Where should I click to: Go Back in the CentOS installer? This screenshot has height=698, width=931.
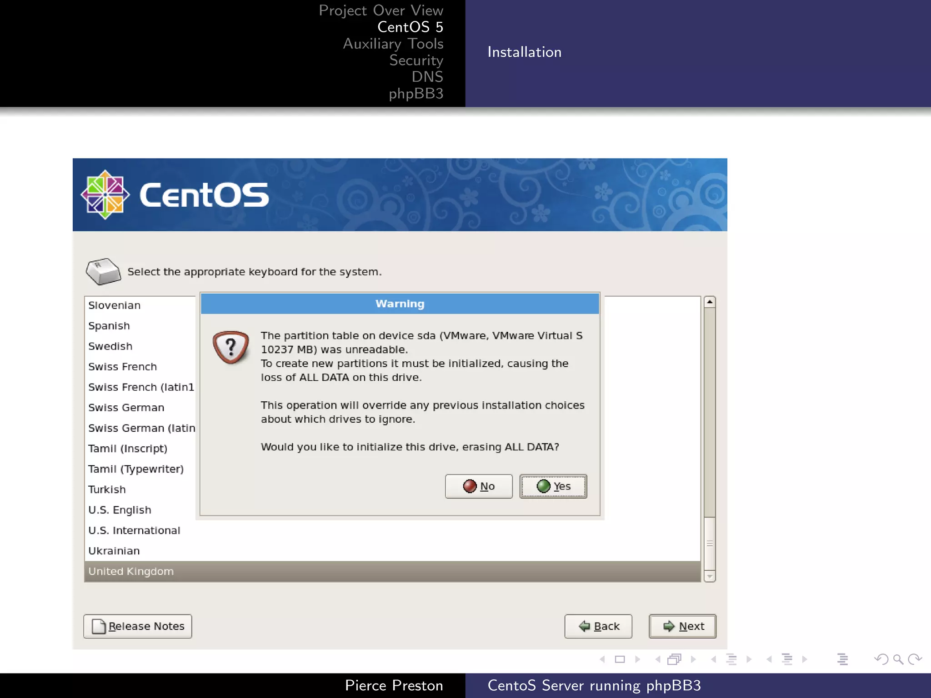598,626
